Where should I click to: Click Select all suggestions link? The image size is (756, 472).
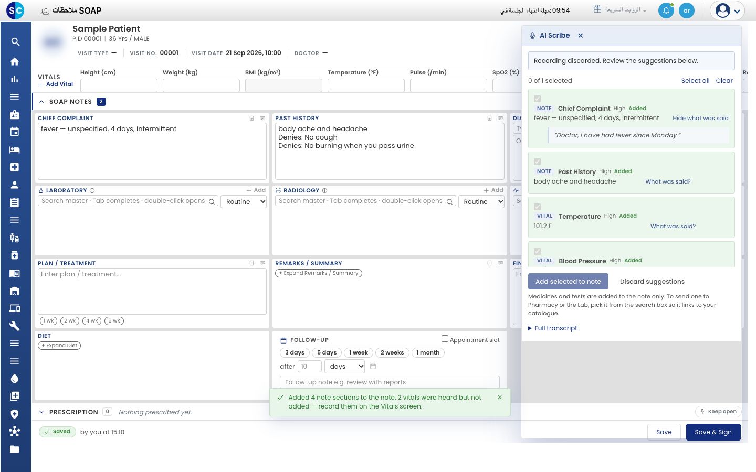pyautogui.click(x=695, y=81)
